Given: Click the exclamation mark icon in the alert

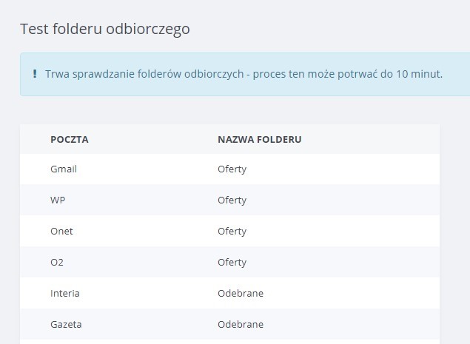Looking at the screenshot, I should 35,74.
